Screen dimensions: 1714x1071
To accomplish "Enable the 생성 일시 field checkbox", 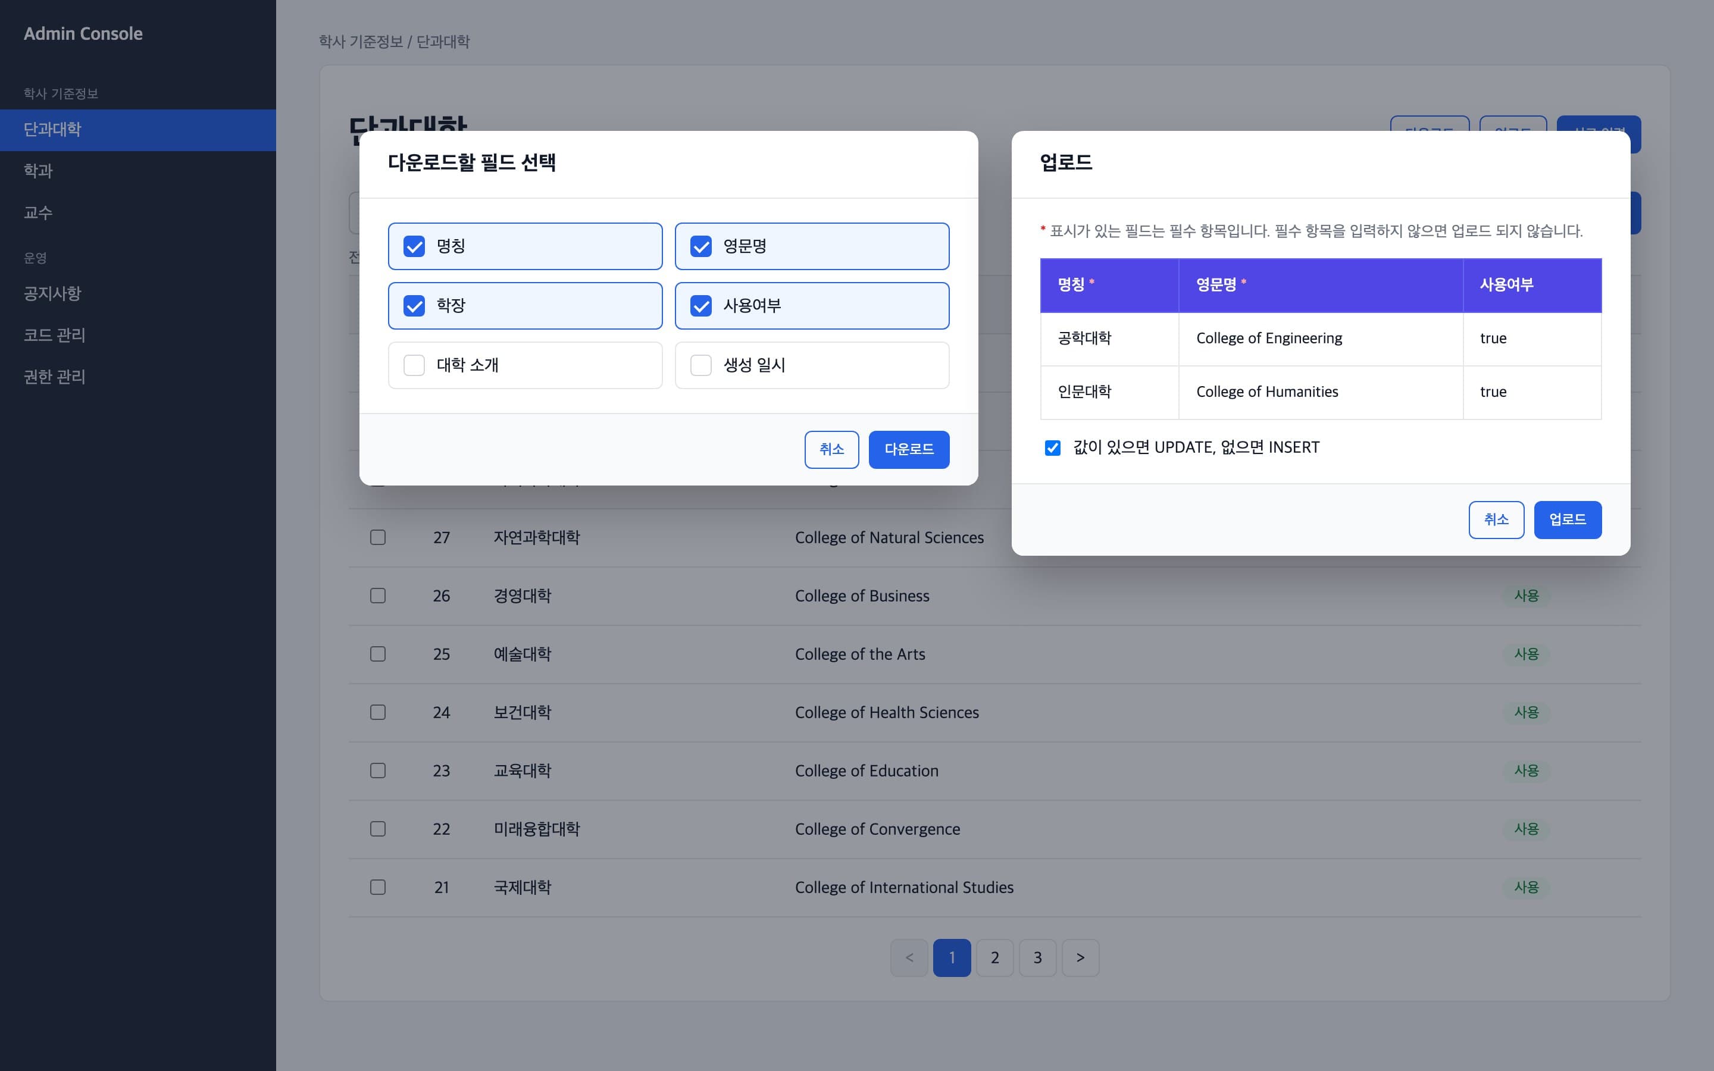I will pyautogui.click(x=701, y=365).
